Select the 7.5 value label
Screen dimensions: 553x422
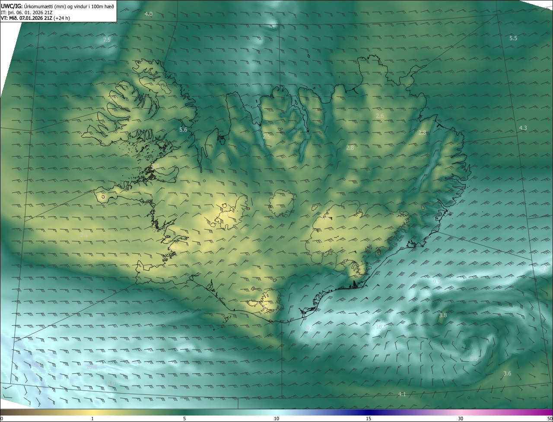pos(107,40)
